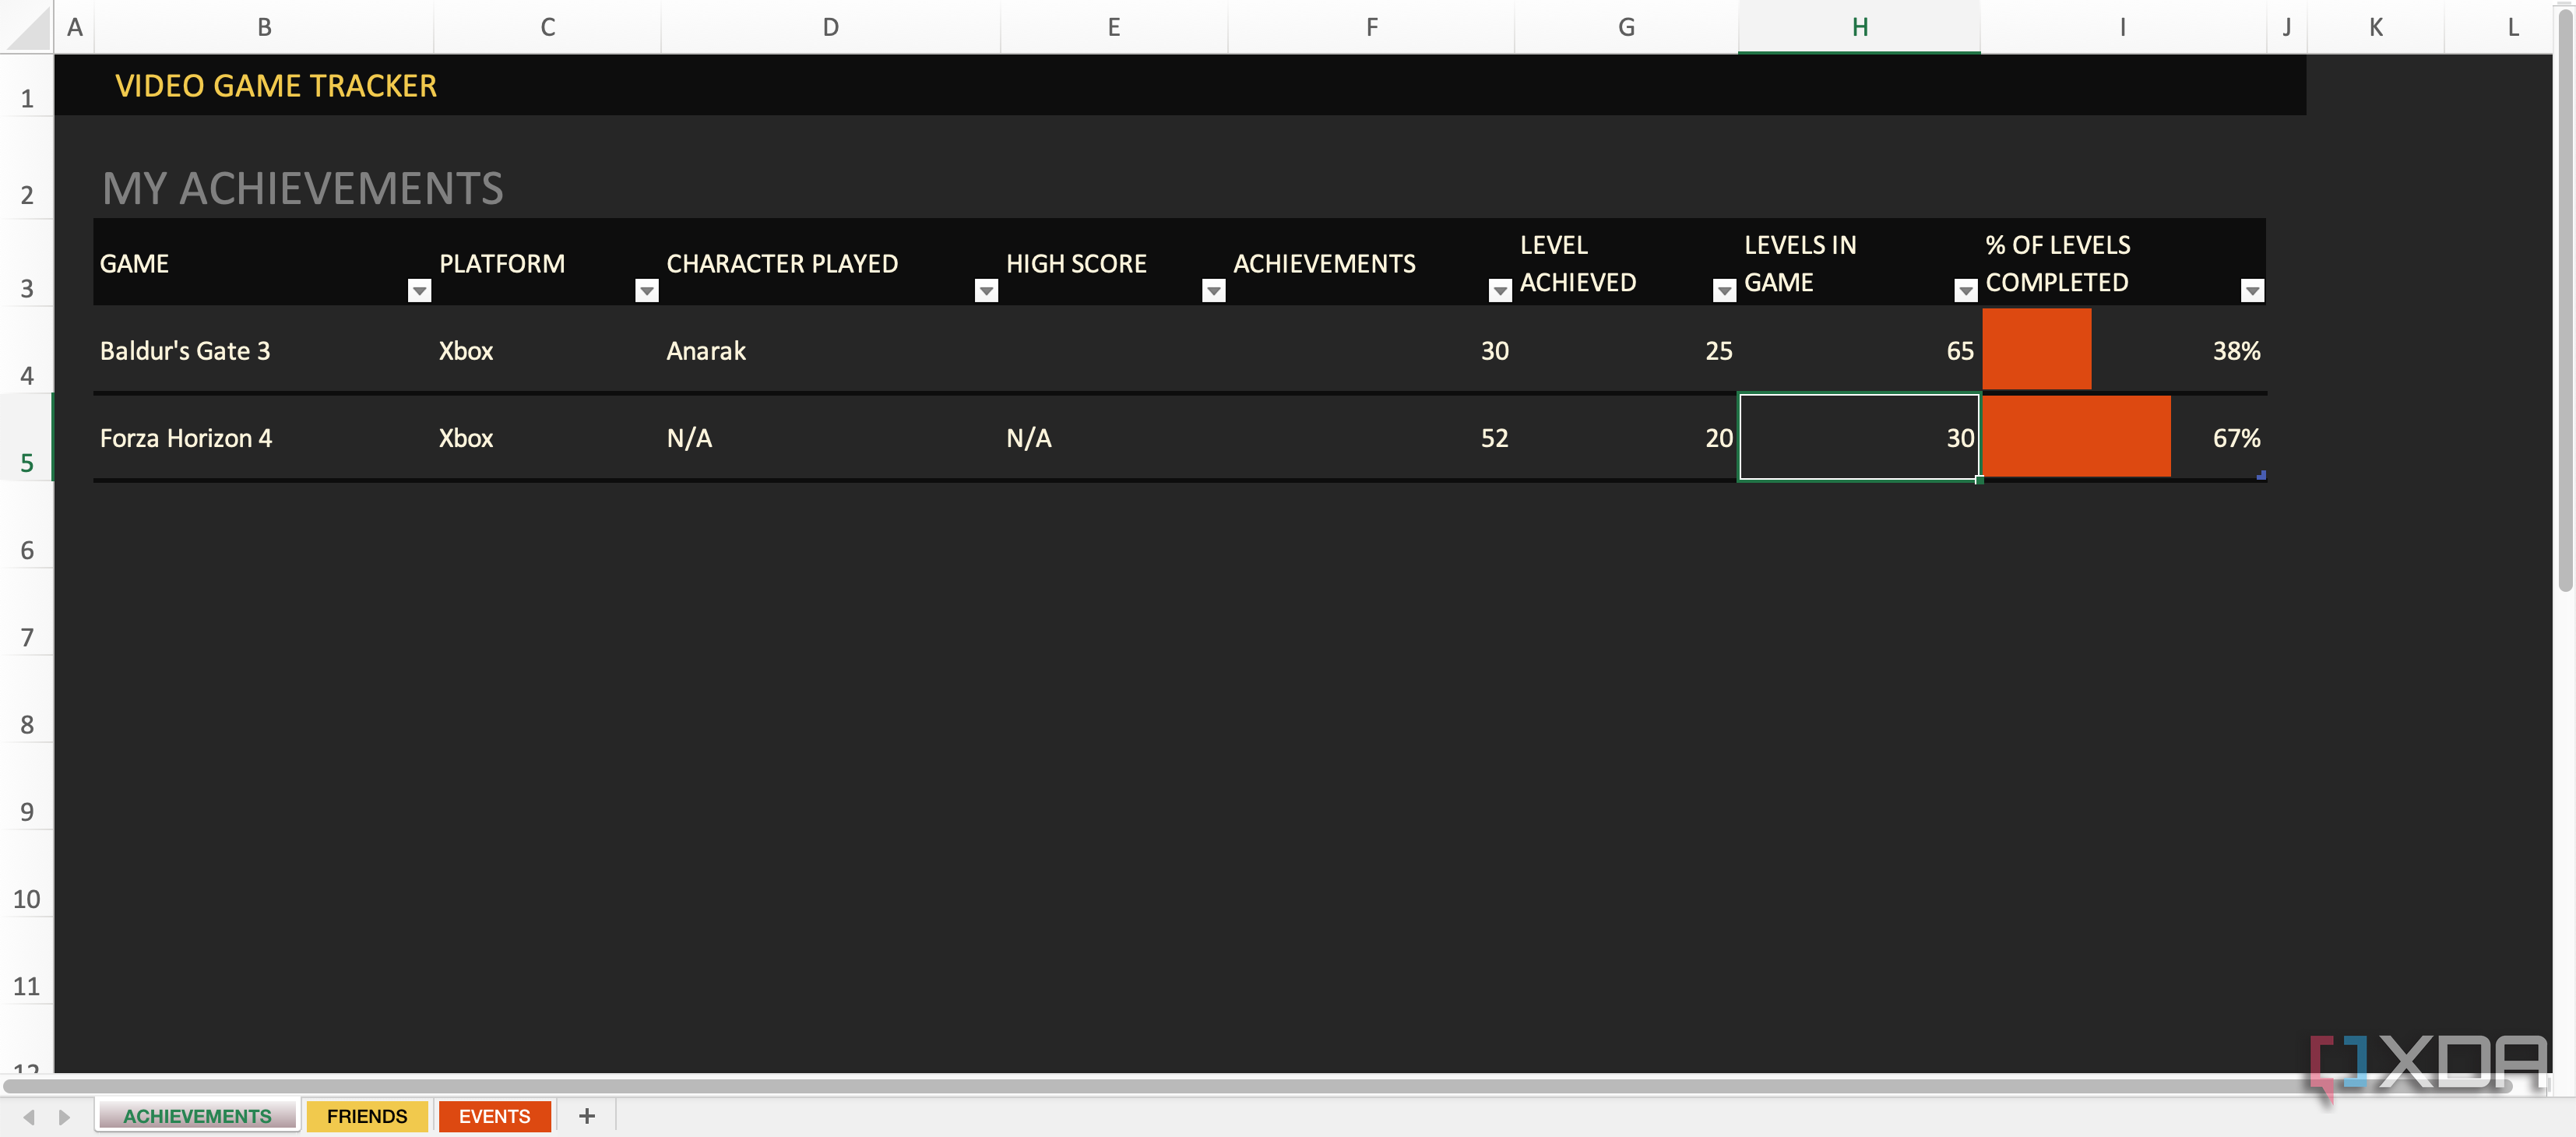Screen dimensions: 2576x1137
Task: Add a new worksheet using the plus icon
Action: (586, 1116)
